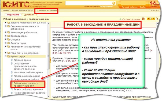Open Работа в ночное время document

coord(27,76)
